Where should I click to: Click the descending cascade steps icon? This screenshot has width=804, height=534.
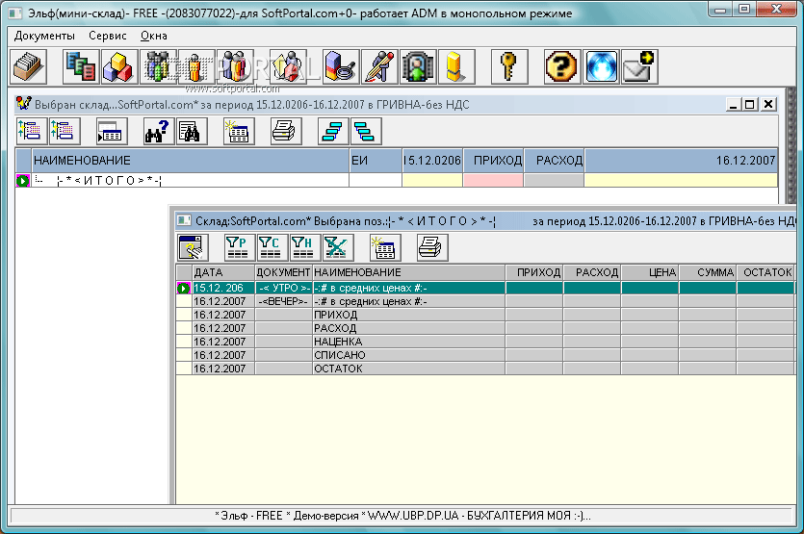tap(366, 131)
